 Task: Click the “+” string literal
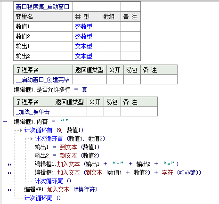[118, 164]
